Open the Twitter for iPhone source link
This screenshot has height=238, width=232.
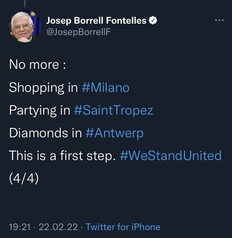pos(123,227)
